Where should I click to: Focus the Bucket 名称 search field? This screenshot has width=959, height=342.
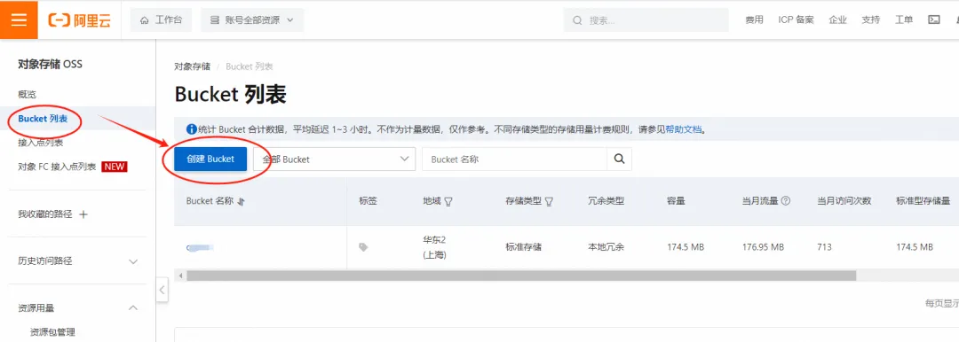pos(514,159)
